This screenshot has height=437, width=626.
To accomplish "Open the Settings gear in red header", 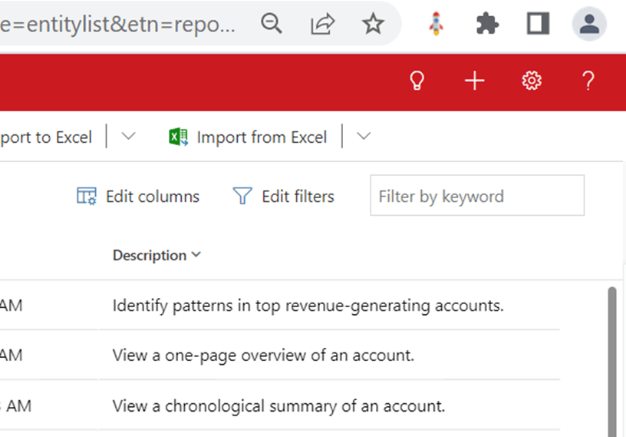I will point(532,81).
